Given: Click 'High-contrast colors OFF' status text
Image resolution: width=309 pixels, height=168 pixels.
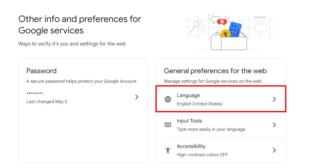Looking at the screenshot, I should coord(202,155).
